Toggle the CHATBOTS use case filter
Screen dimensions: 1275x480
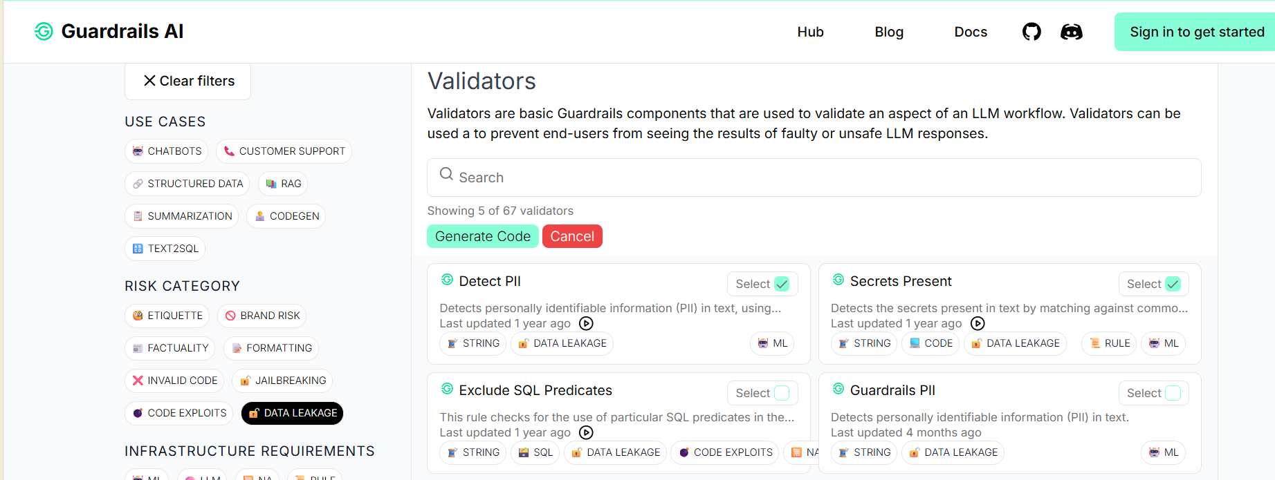166,151
